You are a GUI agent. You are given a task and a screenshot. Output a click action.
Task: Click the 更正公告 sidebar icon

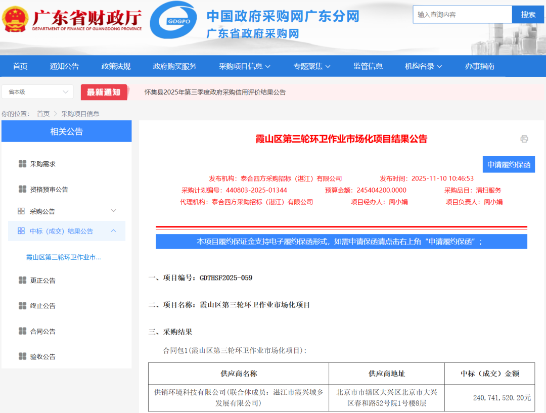(x=23, y=280)
